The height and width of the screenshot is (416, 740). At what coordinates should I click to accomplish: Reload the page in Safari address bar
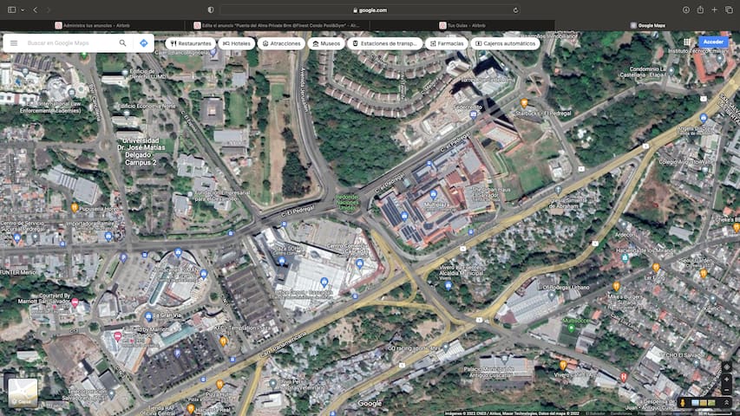point(516,10)
